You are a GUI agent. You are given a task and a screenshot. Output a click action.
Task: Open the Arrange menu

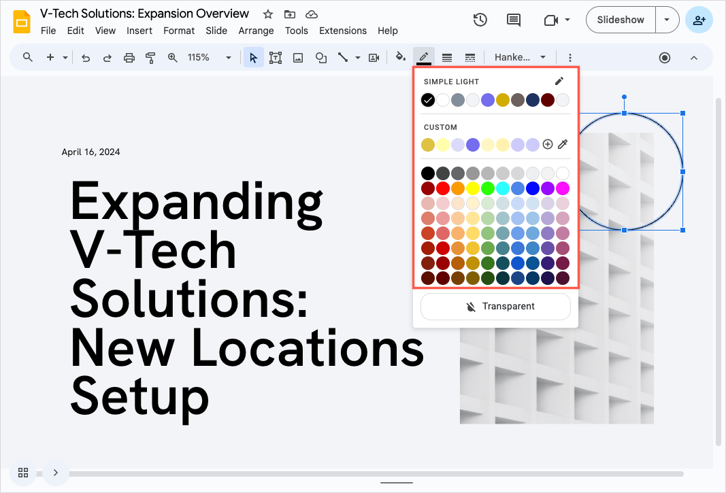point(256,31)
